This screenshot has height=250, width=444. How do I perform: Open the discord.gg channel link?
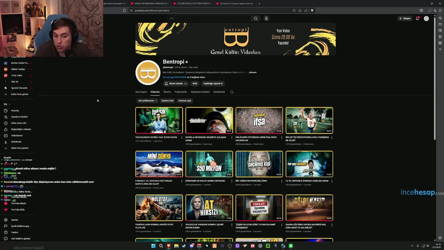click(x=174, y=77)
